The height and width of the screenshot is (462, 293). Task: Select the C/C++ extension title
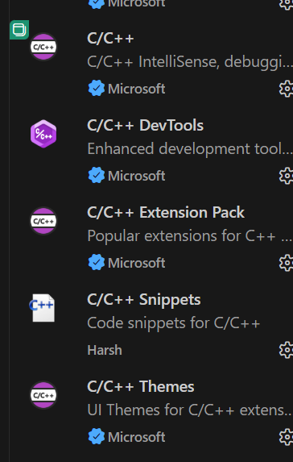pyautogui.click(x=110, y=39)
